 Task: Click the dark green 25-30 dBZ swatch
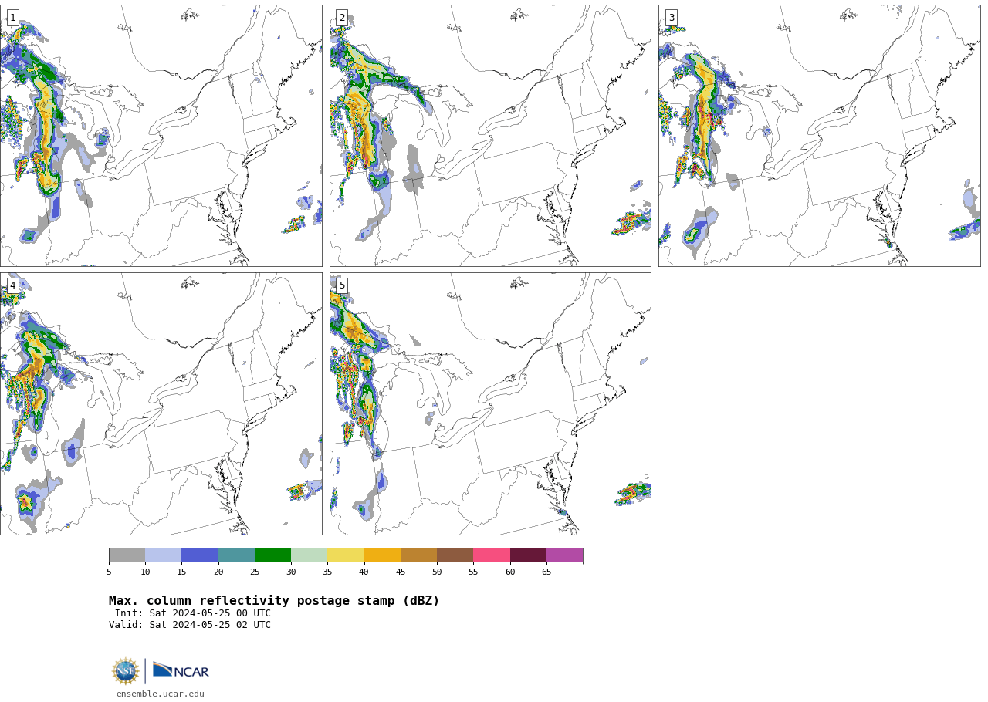point(272,555)
